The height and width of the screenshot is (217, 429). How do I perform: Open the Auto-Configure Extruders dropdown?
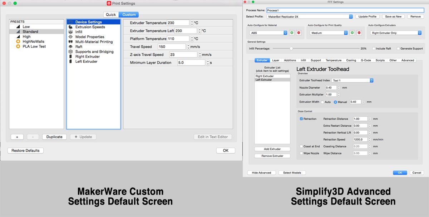point(396,33)
